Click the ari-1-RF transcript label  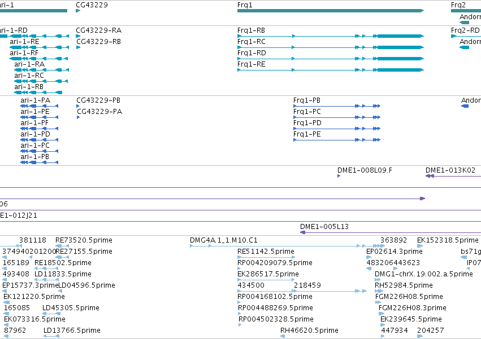click(x=24, y=53)
